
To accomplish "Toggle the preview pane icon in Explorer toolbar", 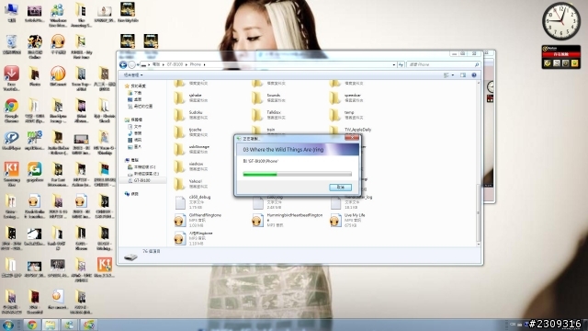I will click(x=463, y=75).
